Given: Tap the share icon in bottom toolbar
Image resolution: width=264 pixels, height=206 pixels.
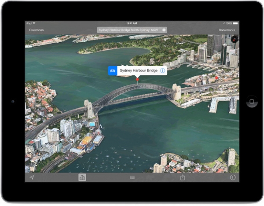Looking at the screenshot, I should 183,177.
